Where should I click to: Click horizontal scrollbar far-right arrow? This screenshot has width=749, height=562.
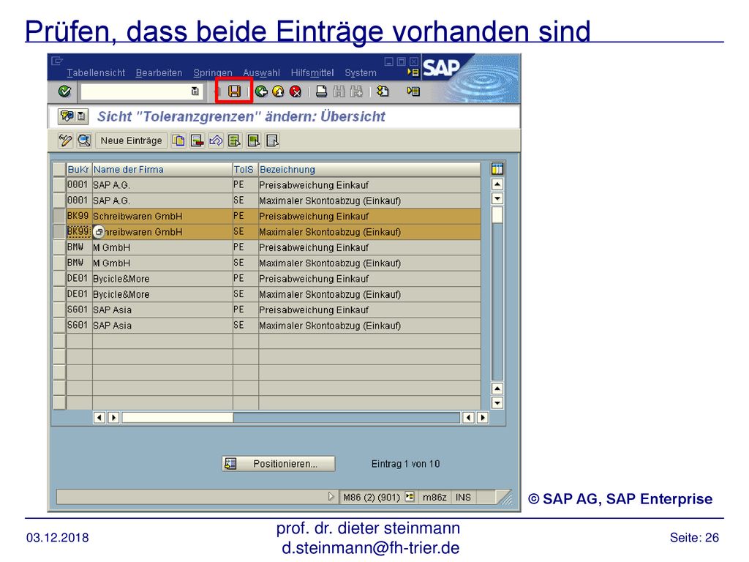coord(483,418)
